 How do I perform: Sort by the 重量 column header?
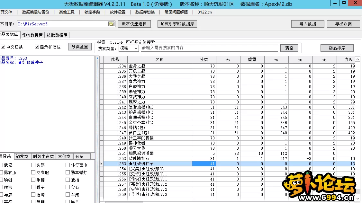252,60
